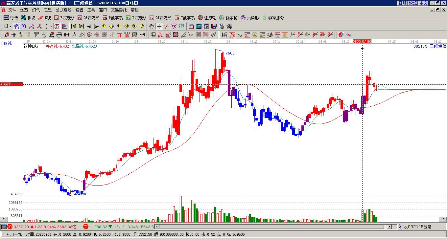Click the black right arrow icon
Screen dimensions: 447x239
tap(97, 26)
